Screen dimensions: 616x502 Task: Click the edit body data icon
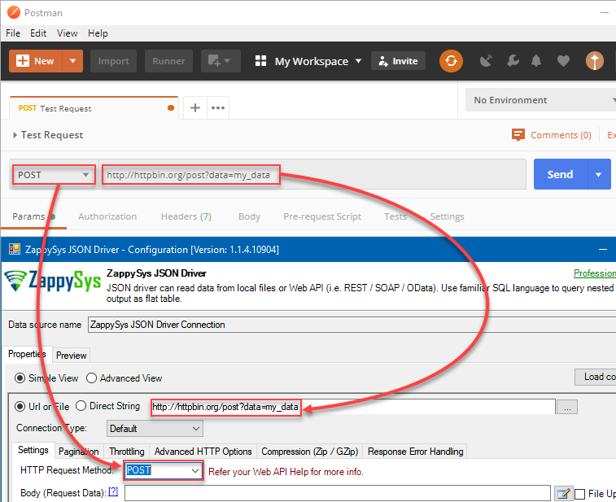pyautogui.click(x=563, y=493)
